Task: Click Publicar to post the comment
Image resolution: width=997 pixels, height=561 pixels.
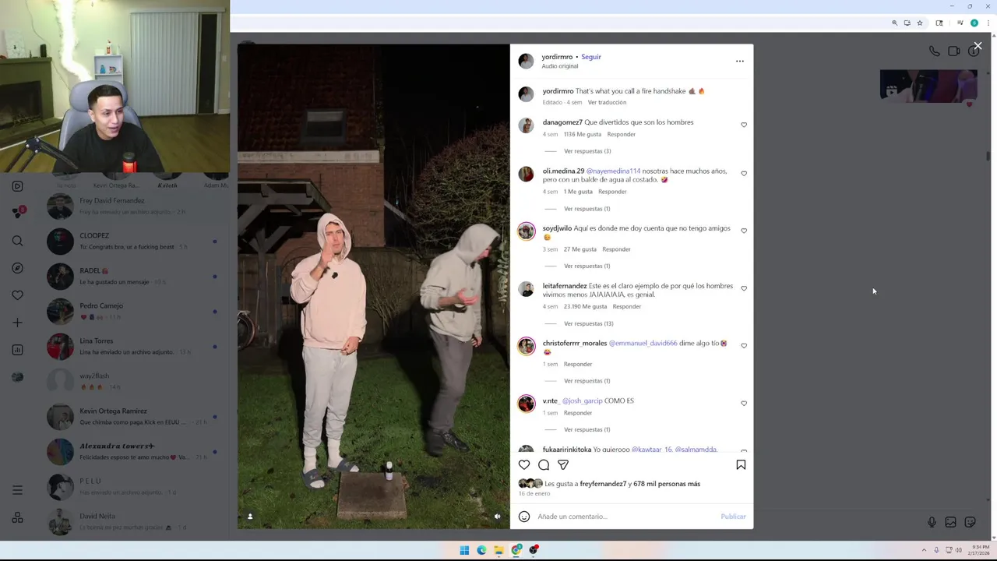Action: click(733, 517)
